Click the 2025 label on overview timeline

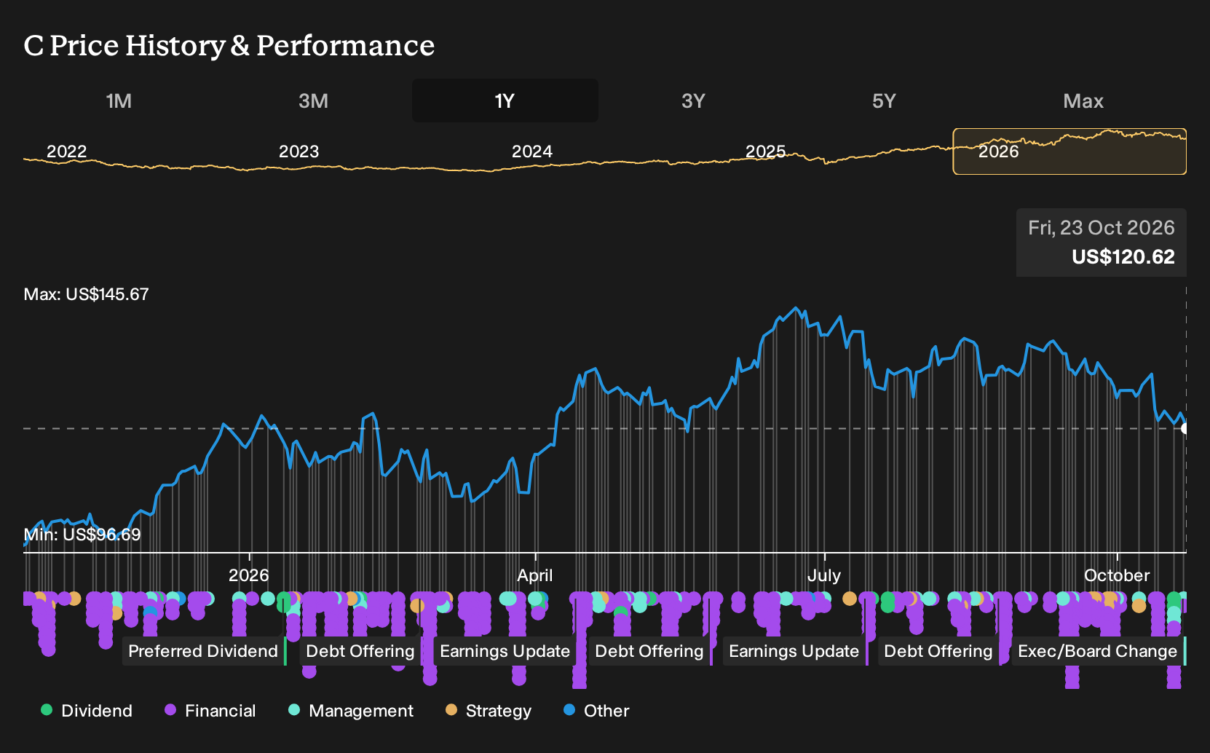[766, 151]
